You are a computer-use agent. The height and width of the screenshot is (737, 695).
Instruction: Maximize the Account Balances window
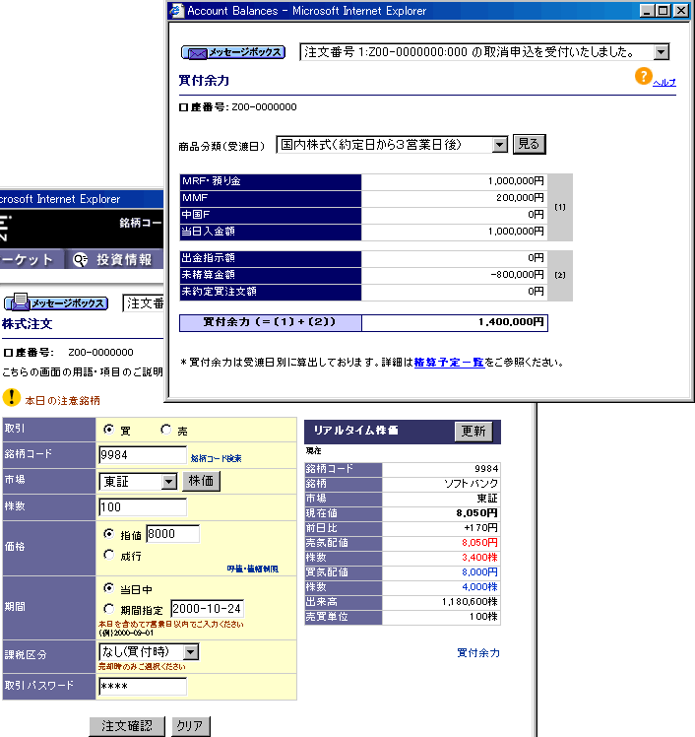tap(664, 11)
